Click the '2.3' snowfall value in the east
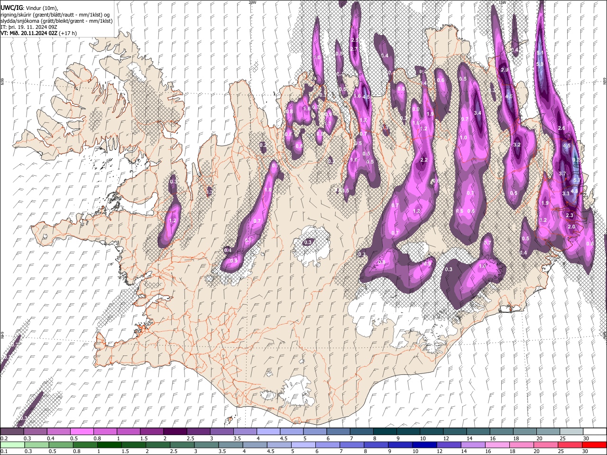The height and width of the screenshot is (455, 607). click(570, 216)
